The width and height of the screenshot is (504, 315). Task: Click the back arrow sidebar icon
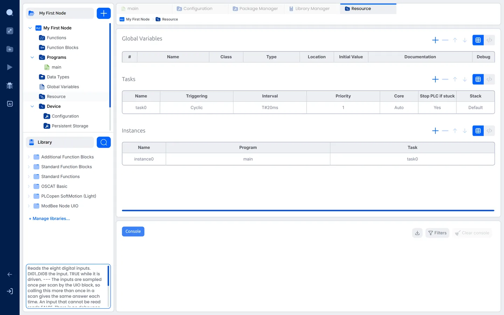[10, 274]
